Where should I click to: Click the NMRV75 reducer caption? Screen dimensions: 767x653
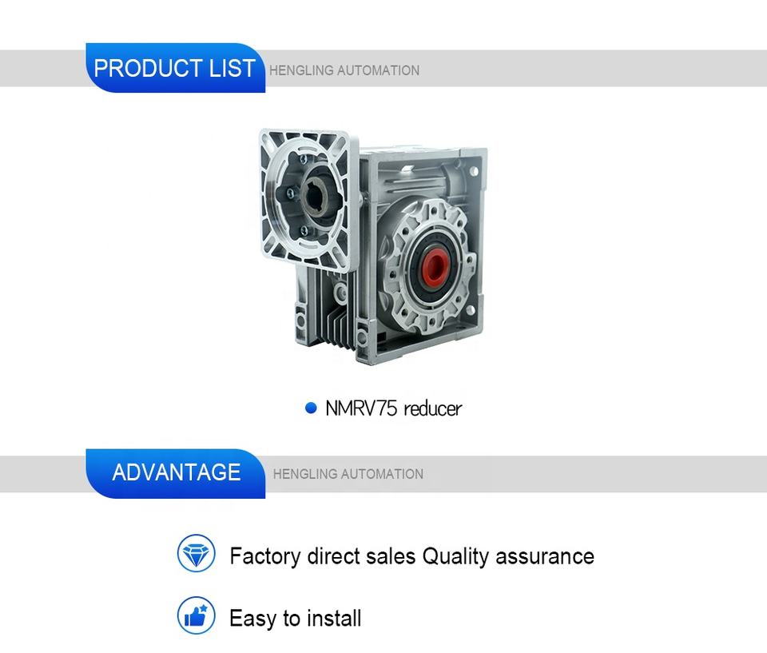(393, 408)
